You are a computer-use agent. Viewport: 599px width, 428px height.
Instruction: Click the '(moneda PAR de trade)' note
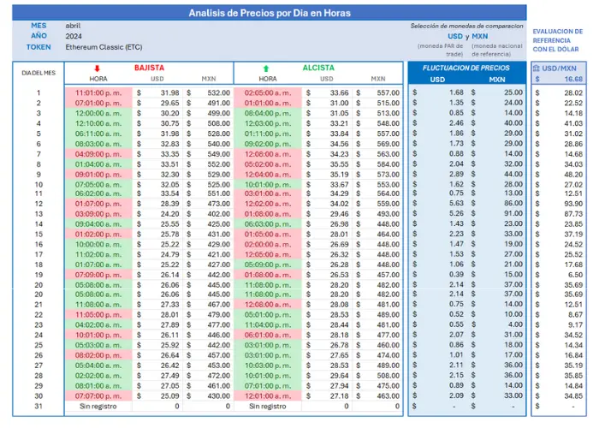click(x=441, y=50)
